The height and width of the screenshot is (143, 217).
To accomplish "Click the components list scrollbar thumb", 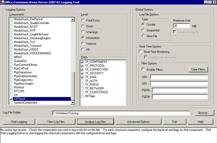I will pyautogui.click(x=73, y=86).
